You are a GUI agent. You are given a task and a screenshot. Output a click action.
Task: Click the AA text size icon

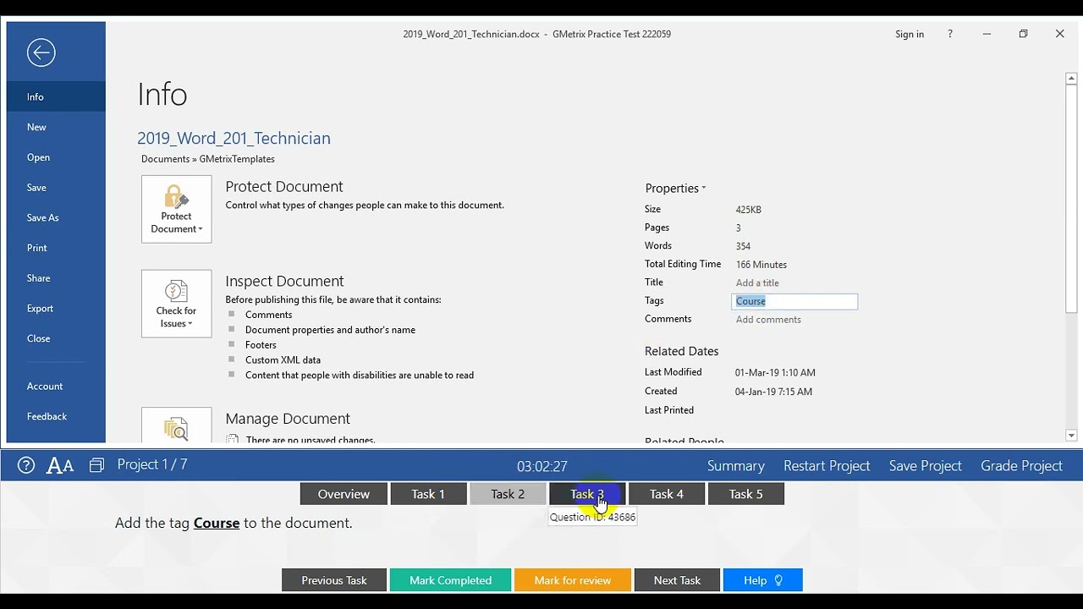coord(60,465)
